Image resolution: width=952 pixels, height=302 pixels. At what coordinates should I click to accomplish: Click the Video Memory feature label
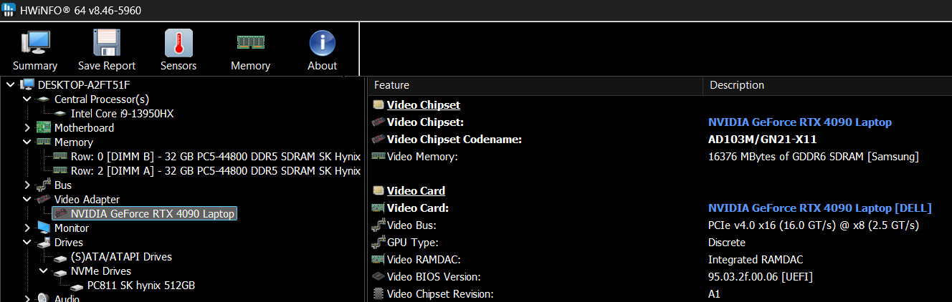click(422, 157)
